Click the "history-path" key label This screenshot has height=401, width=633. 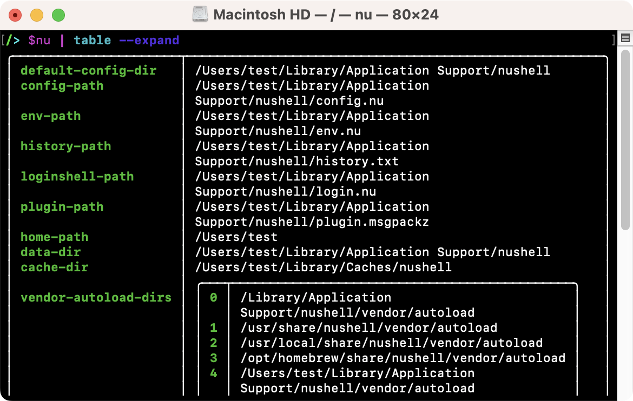tap(65, 146)
